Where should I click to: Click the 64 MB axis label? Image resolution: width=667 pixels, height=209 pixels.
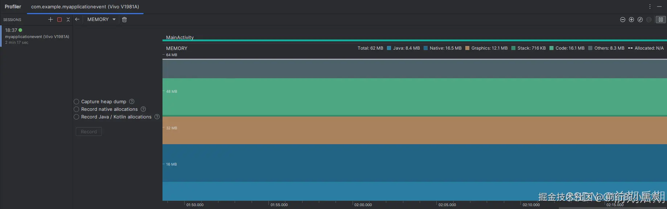[x=172, y=55]
